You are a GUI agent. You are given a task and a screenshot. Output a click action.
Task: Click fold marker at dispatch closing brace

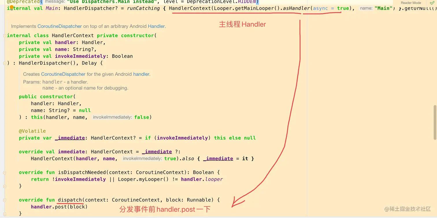point(4,214)
